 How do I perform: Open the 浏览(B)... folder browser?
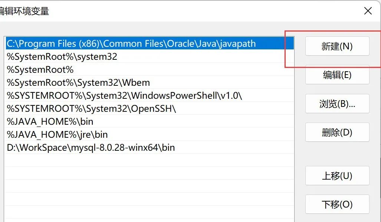pyautogui.click(x=337, y=104)
